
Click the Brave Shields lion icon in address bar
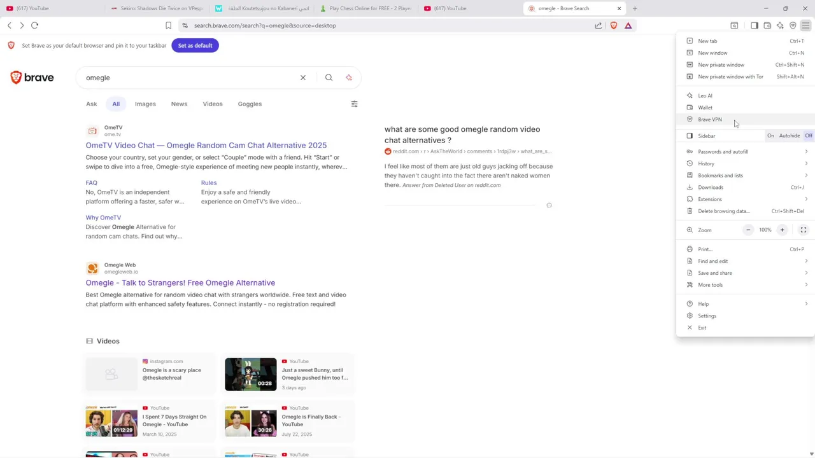[x=614, y=25]
